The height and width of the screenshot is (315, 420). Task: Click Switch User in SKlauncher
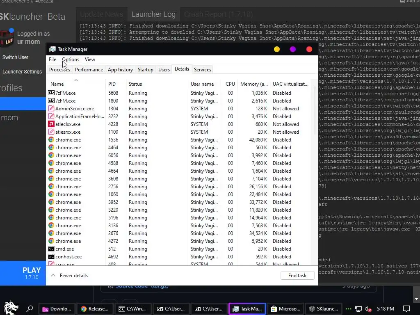[15, 57]
